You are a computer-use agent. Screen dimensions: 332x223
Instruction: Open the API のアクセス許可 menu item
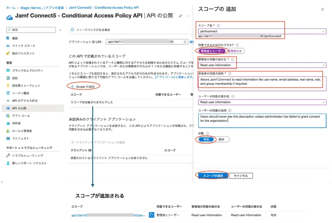[24, 101]
